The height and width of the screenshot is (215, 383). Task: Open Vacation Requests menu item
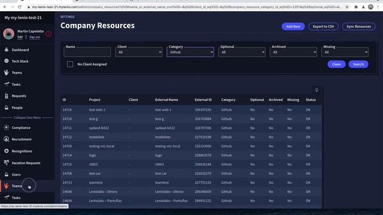pyautogui.click(x=26, y=163)
